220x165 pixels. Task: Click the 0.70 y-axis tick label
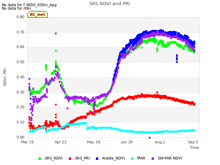point(21,32)
